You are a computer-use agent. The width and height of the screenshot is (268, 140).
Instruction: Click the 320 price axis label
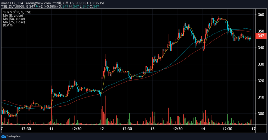261,81
